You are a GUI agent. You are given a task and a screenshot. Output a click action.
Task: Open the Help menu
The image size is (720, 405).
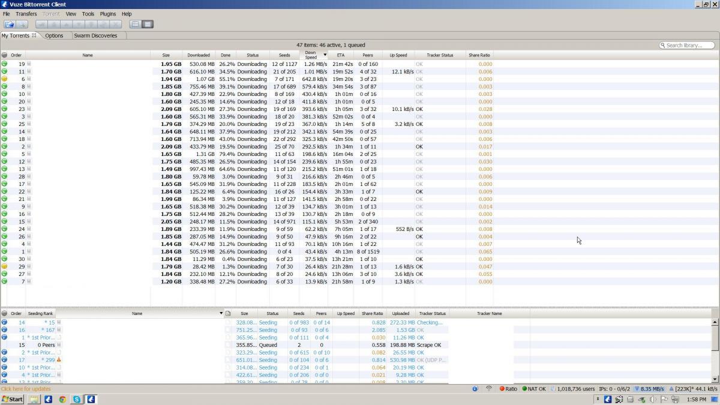[127, 14]
